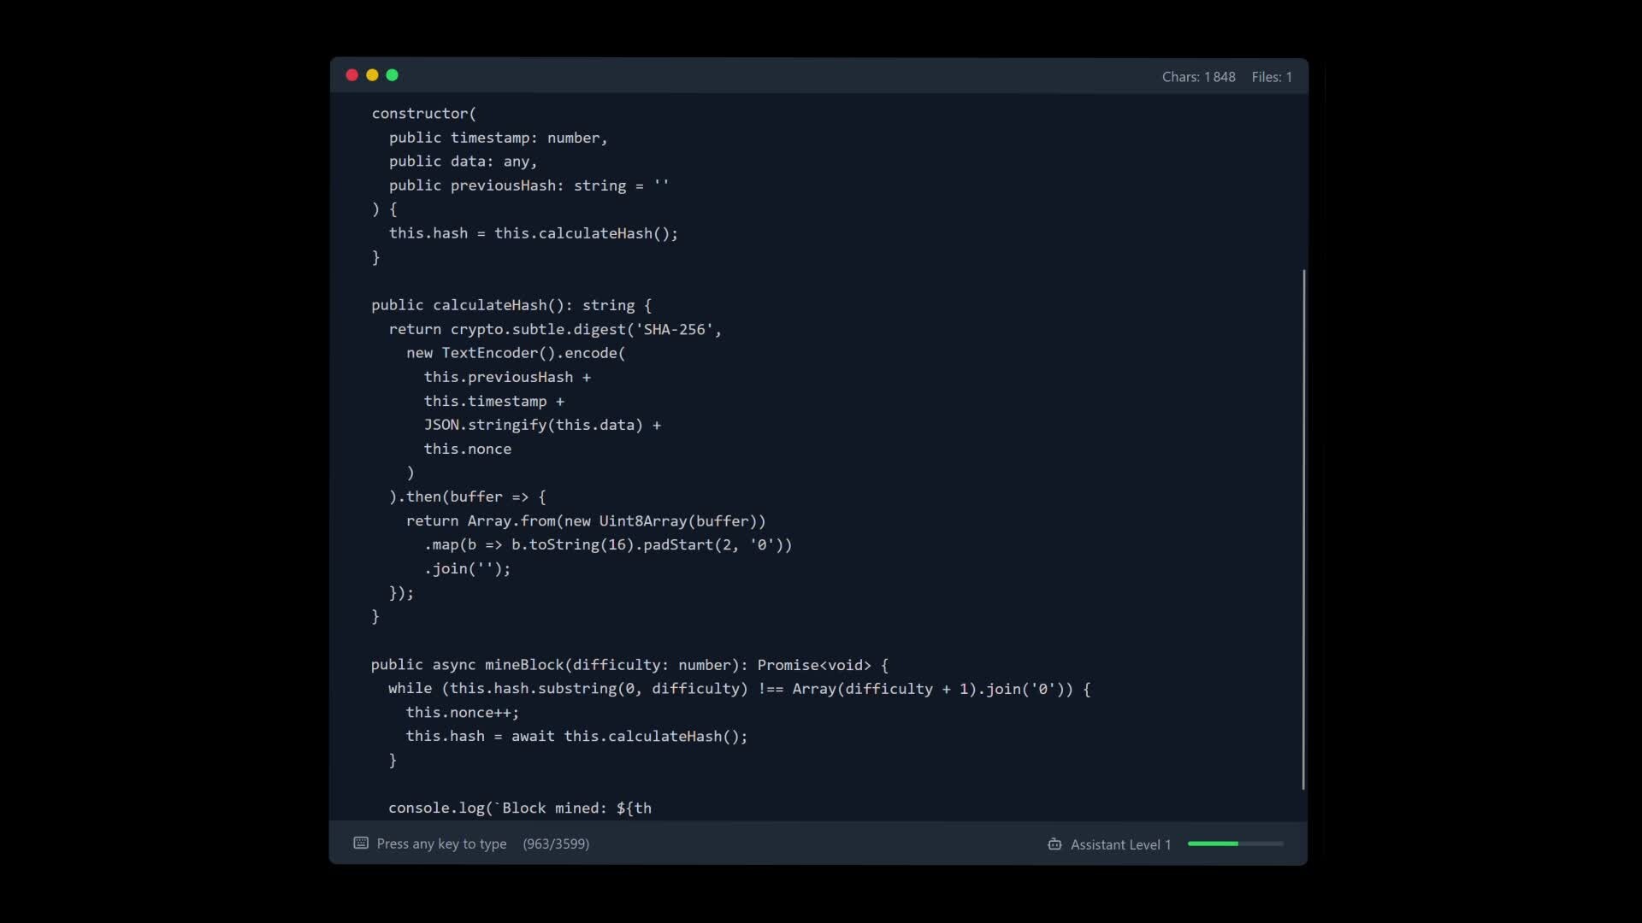The height and width of the screenshot is (923, 1642).
Task: Click the Assistant Level 1 label
Action: [1120, 844]
